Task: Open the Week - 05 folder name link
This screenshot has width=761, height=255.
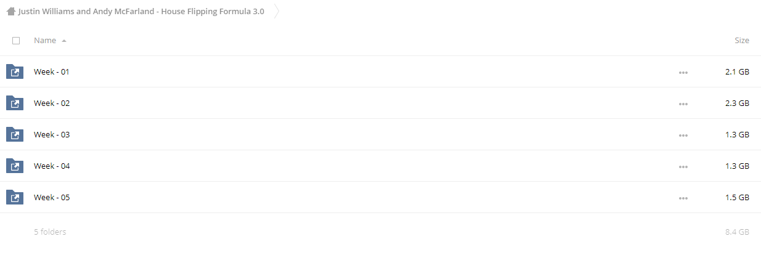Action: [52, 198]
